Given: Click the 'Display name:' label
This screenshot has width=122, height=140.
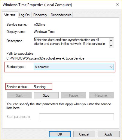Looking at the screenshot, I should click(x=17, y=32).
